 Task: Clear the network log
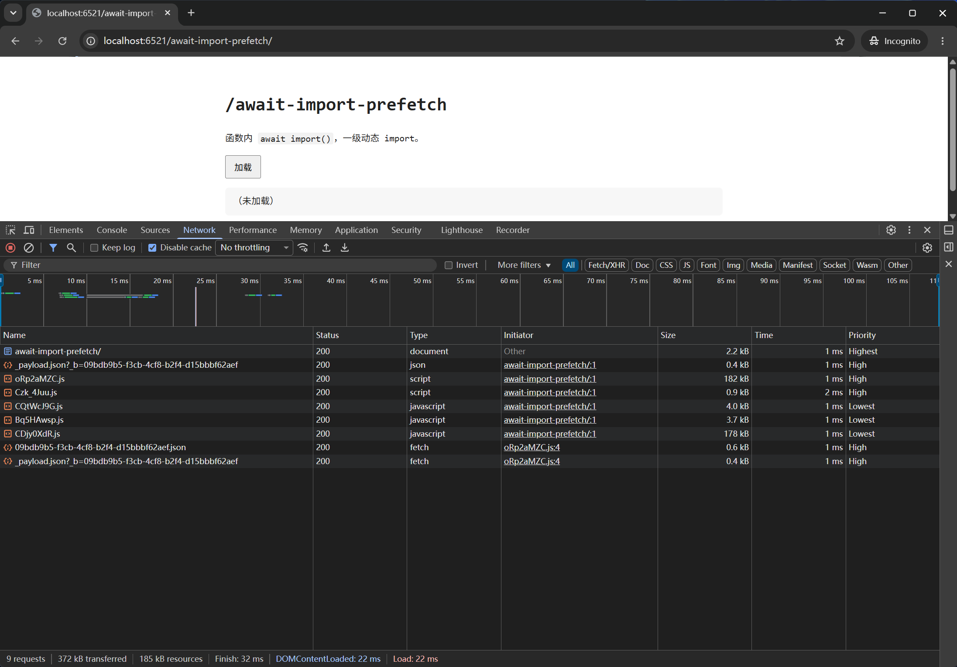tap(29, 248)
